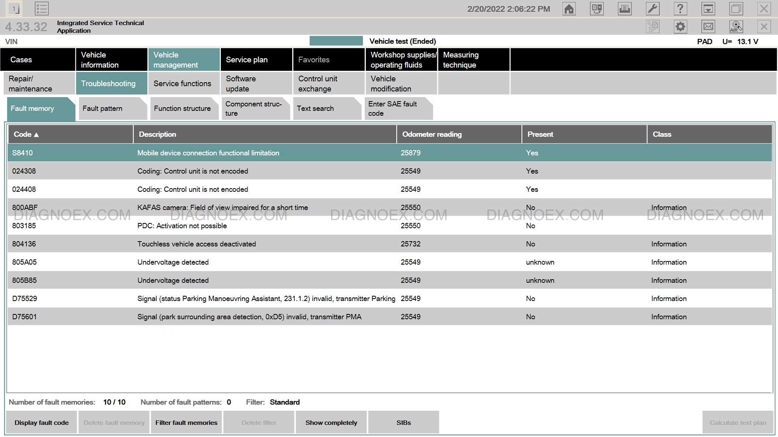Select the Fault memory tab

click(41, 108)
